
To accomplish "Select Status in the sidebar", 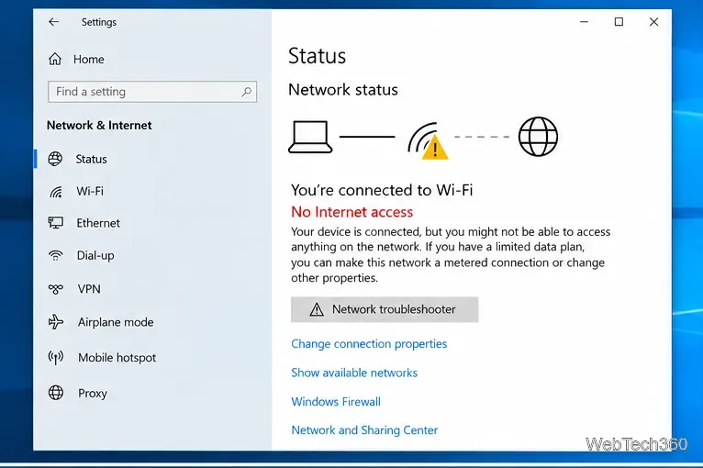I will point(91,159).
